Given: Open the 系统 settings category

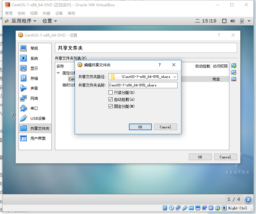Looking at the screenshot, I should point(35,58).
